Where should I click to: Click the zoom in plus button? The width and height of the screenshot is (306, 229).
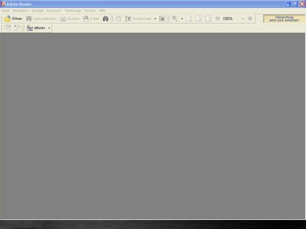tap(250, 19)
